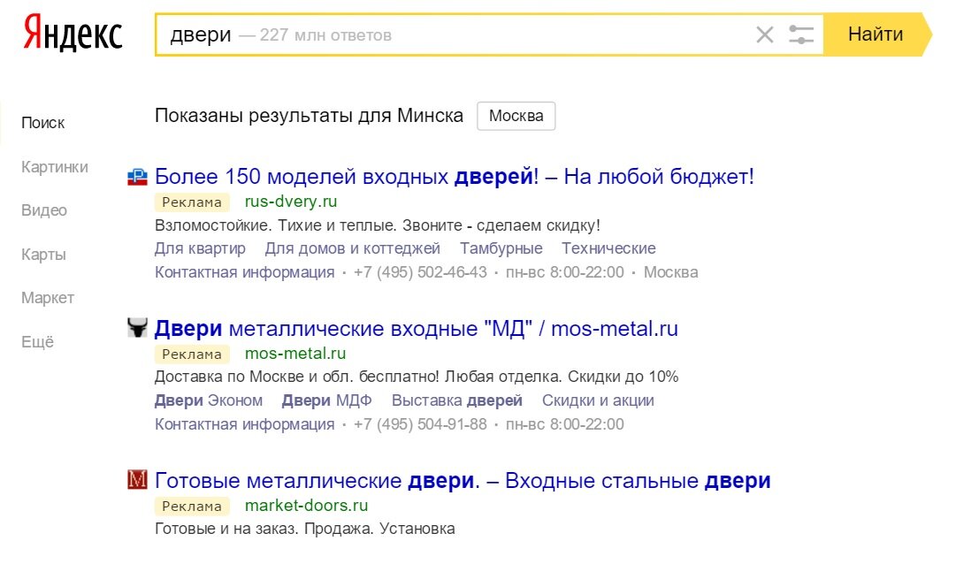Switch to Видео results
Screen dimensions: 956x564
pos(44,210)
